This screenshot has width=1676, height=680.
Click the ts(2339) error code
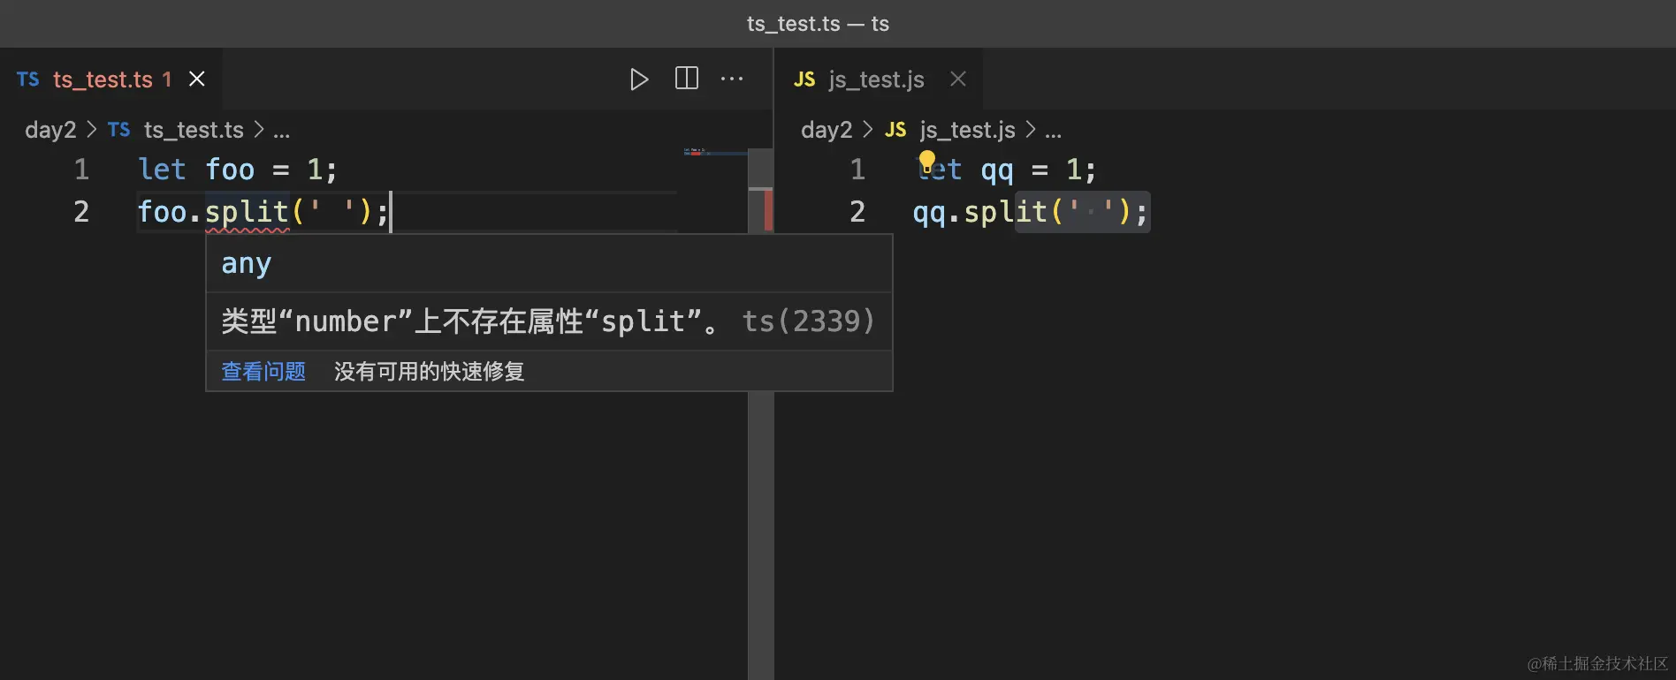tap(808, 321)
